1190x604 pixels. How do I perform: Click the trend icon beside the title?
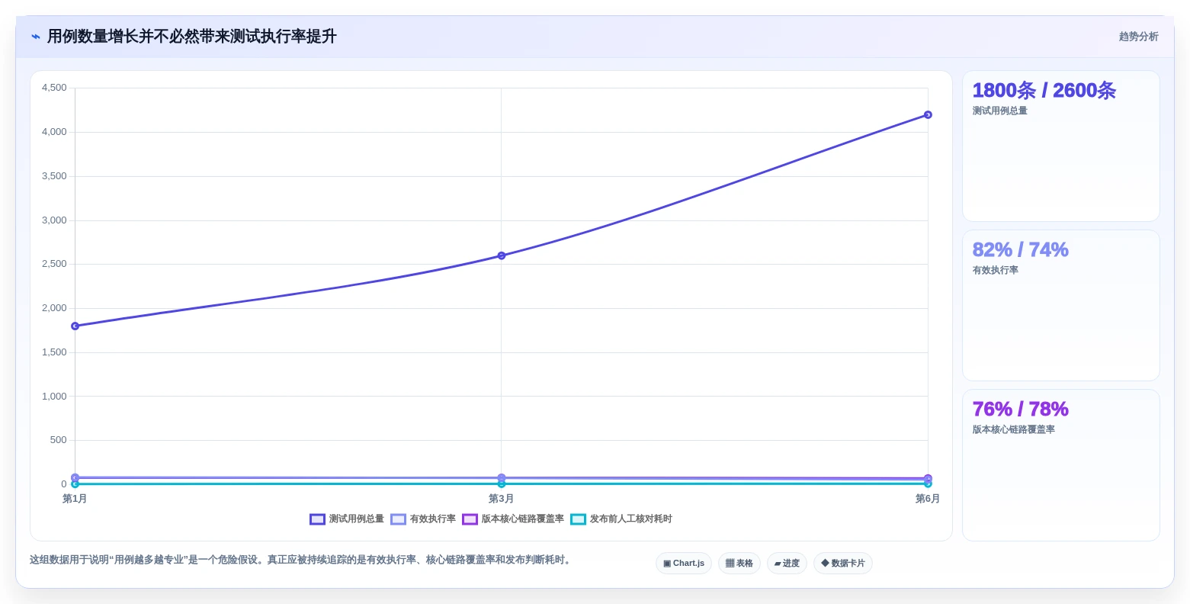coord(36,37)
